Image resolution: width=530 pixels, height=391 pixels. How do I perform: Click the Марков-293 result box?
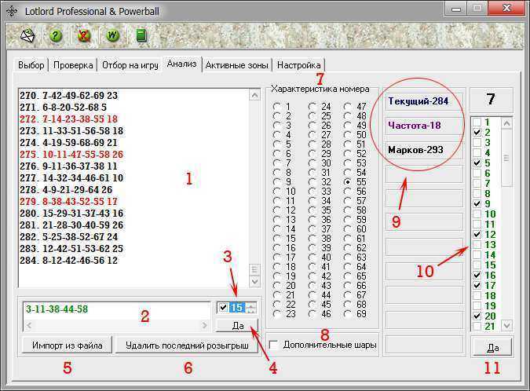tap(424, 150)
